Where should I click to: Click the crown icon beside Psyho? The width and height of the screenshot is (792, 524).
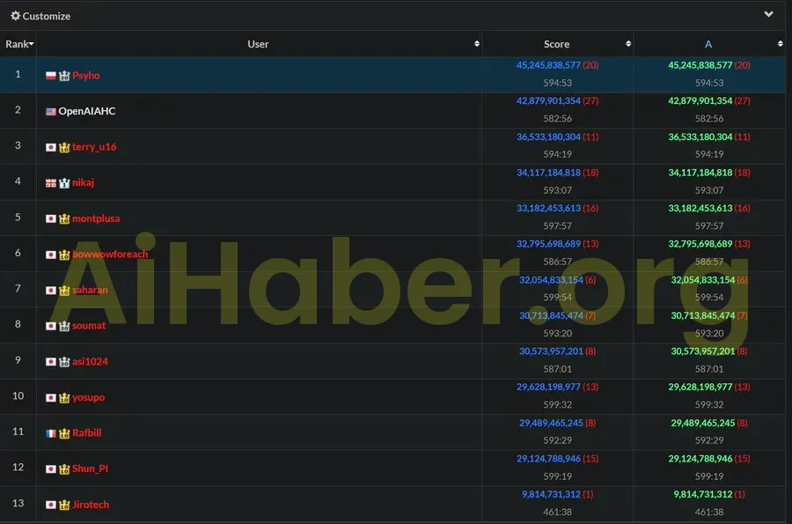tap(64, 76)
